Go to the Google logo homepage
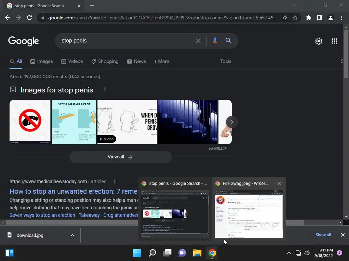The width and height of the screenshot is (349, 261). point(24,41)
